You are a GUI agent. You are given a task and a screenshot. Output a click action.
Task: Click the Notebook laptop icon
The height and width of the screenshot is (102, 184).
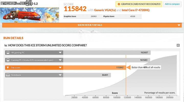pos(8,75)
